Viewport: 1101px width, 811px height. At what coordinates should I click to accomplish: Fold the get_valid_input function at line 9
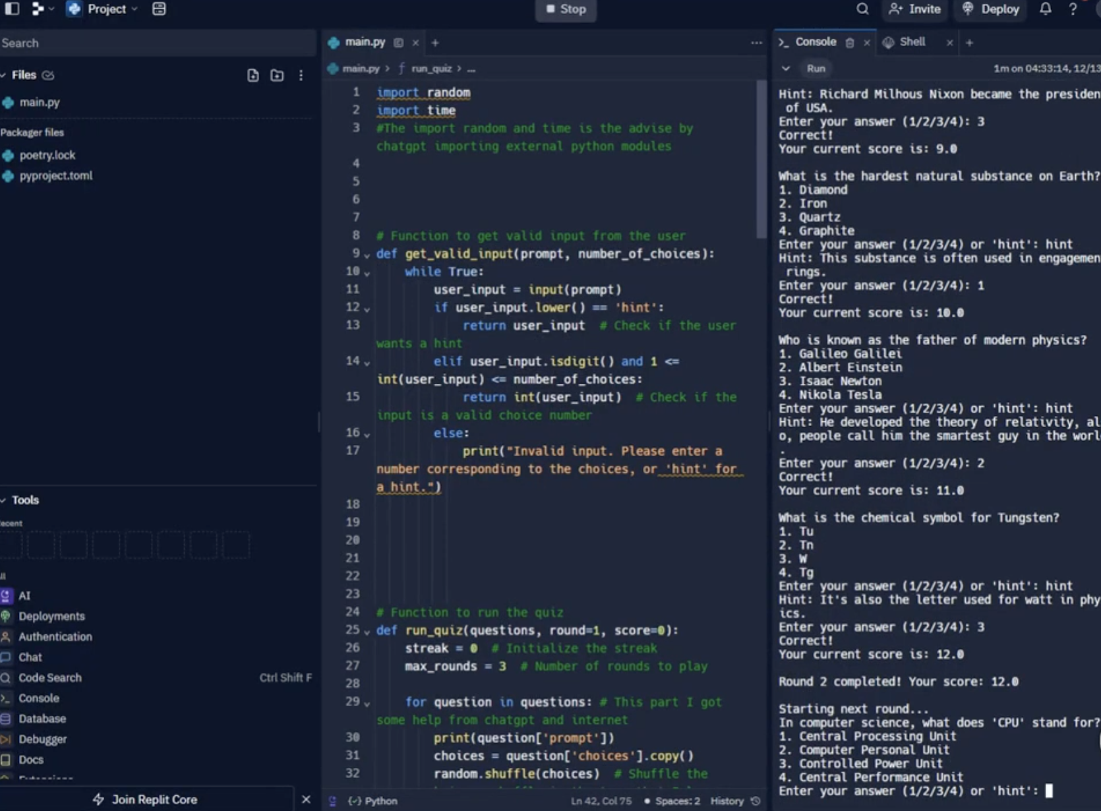click(367, 255)
